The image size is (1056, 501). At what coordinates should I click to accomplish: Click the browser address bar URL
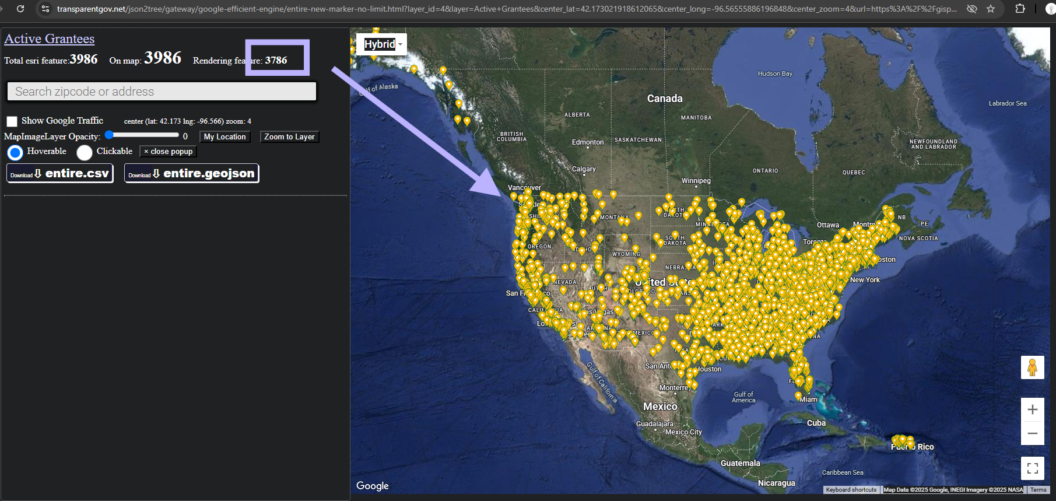507,9
